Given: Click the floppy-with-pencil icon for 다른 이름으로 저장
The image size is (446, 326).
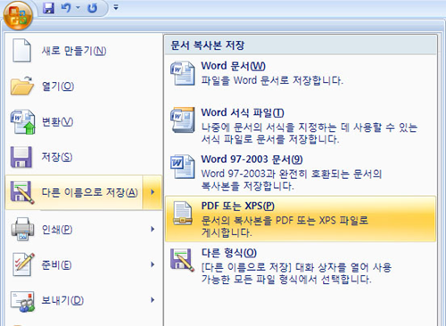Looking at the screenshot, I should point(22,192).
